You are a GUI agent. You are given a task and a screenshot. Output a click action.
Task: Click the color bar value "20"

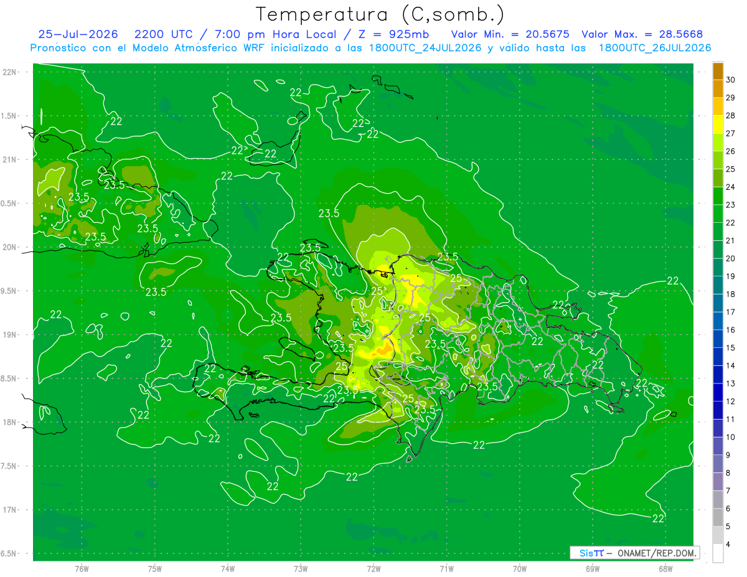coord(730,258)
